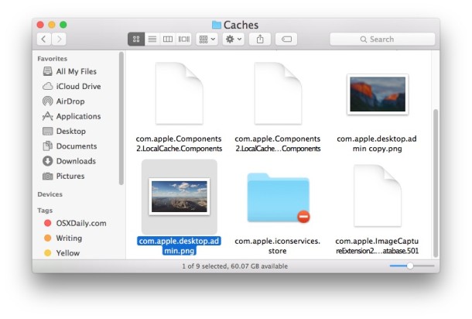Switch to list view in toolbar
472x319 pixels.
point(152,39)
